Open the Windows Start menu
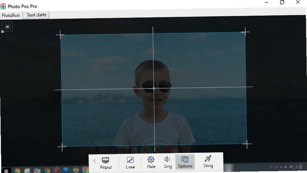This screenshot has width=307, height=173. 6,171
